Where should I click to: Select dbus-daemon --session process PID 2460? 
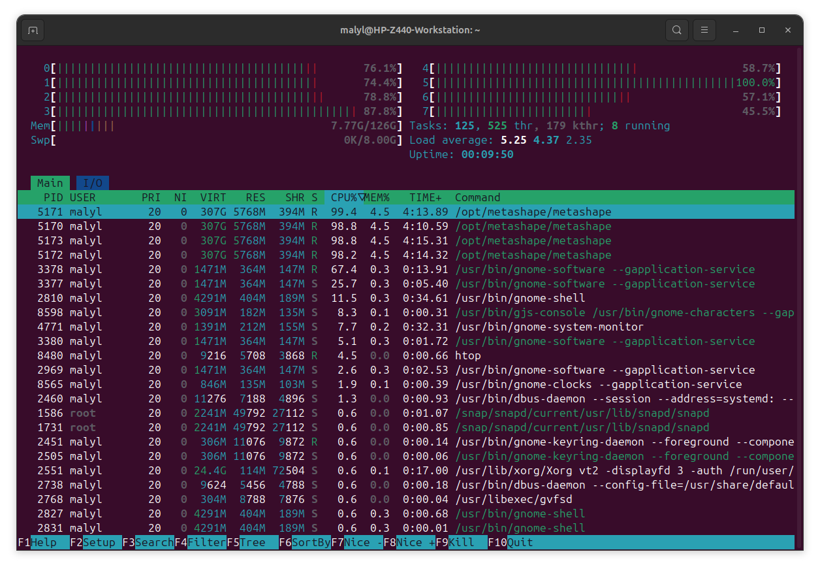[406, 398]
